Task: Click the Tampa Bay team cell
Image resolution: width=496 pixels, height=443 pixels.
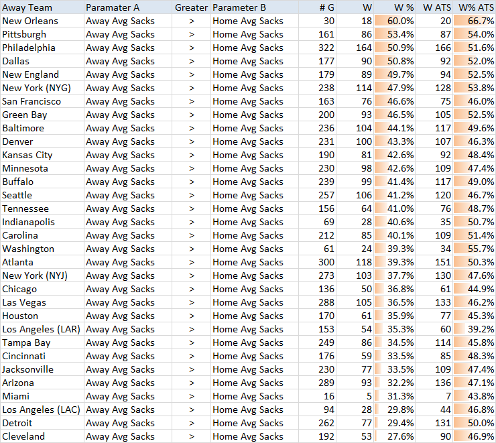Action: (x=42, y=342)
